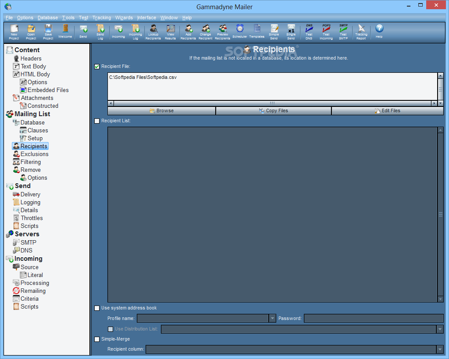Screen dimensions: 449x359
Task: Click the Add Recipients toolbar icon
Action: click(x=188, y=32)
